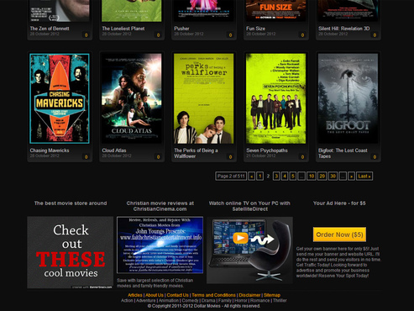Open the Articles footer link
The image size is (414, 311).
point(135,295)
